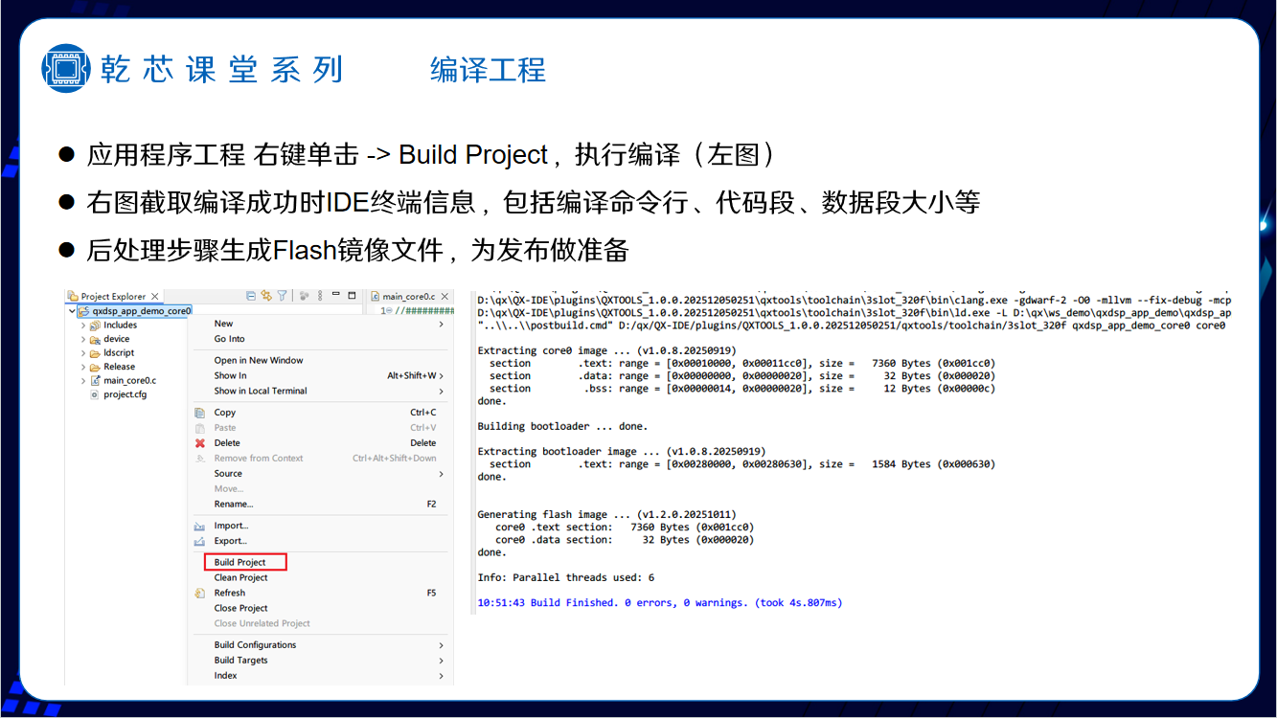Expand the ldscript folder node

[83, 353]
